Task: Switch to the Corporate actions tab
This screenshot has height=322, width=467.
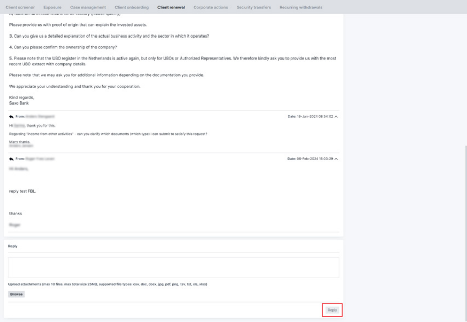Action: tap(210, 7)
